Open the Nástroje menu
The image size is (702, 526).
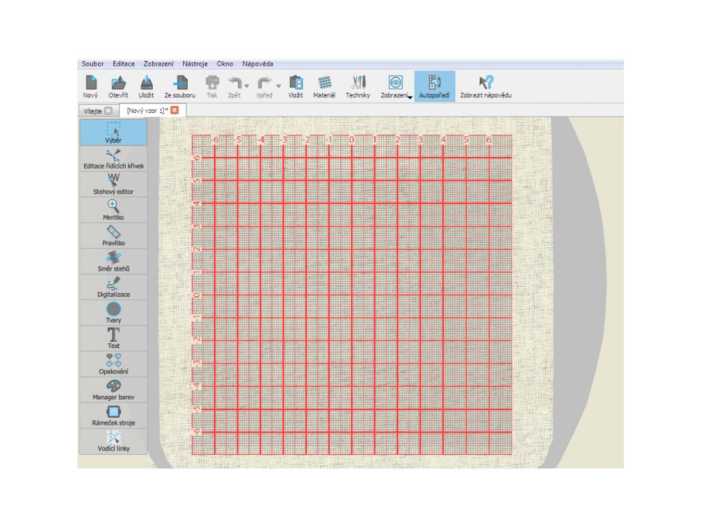195,64
